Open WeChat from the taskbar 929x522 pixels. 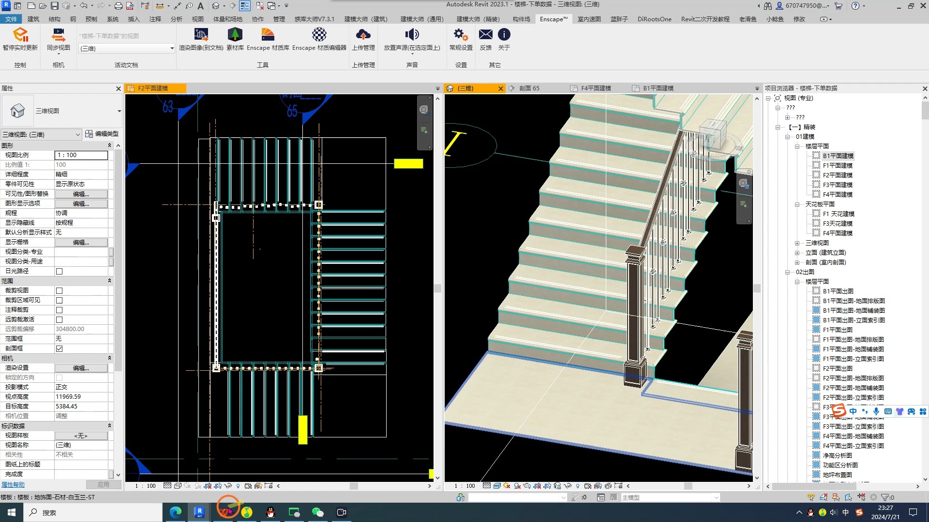point(317,512)
